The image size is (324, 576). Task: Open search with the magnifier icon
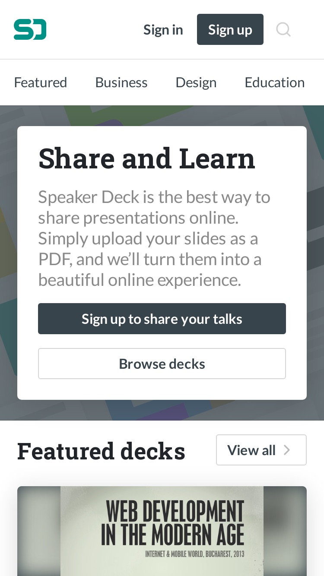283,29
